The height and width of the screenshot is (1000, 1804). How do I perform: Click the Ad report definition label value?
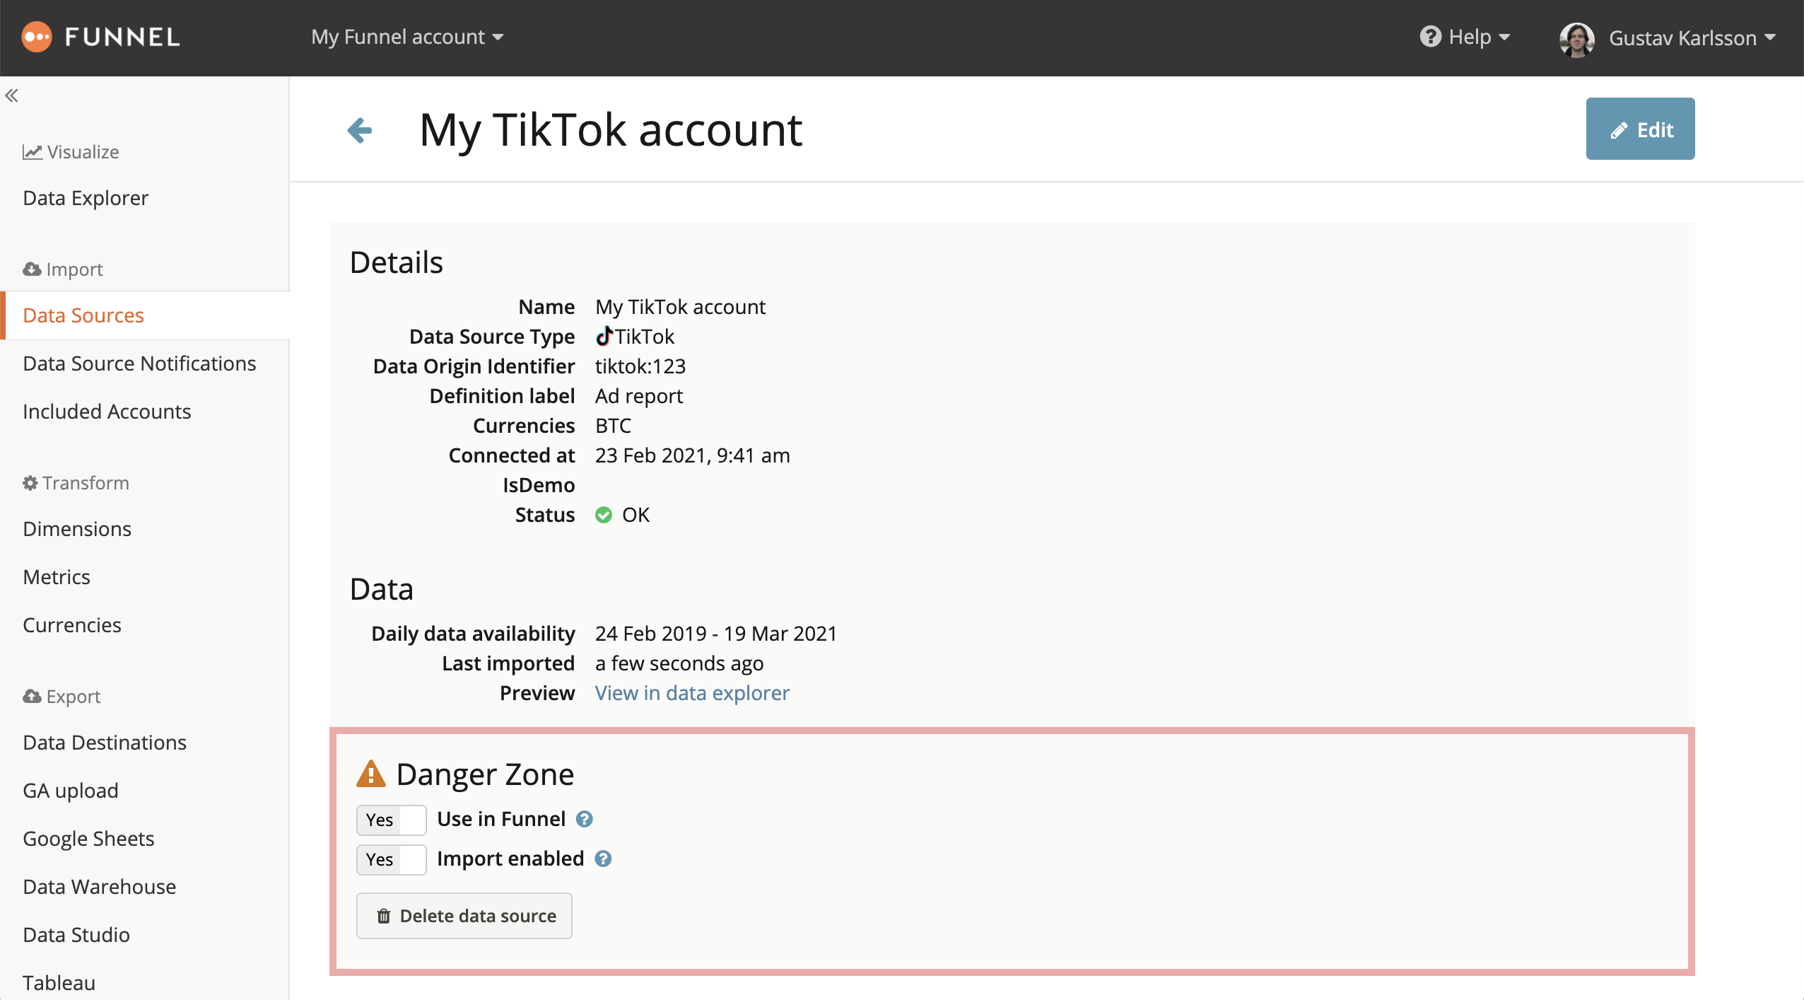[639, 396]
